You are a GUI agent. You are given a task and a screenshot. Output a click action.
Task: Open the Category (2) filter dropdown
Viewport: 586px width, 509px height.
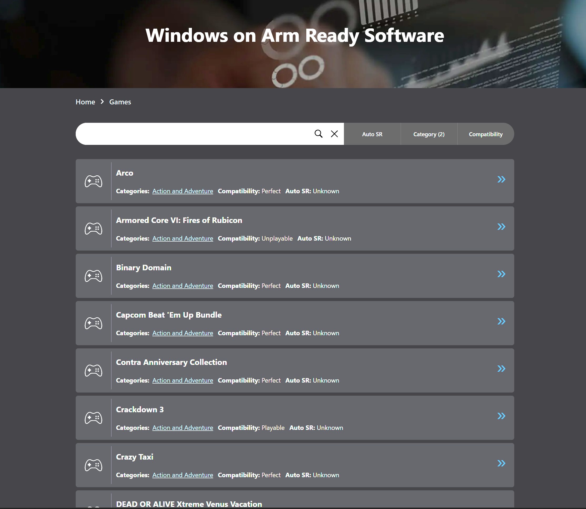(x=429, y=134)
